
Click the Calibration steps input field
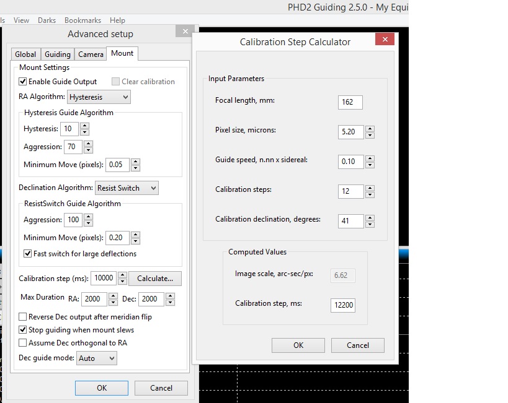[x=351, y=191]
